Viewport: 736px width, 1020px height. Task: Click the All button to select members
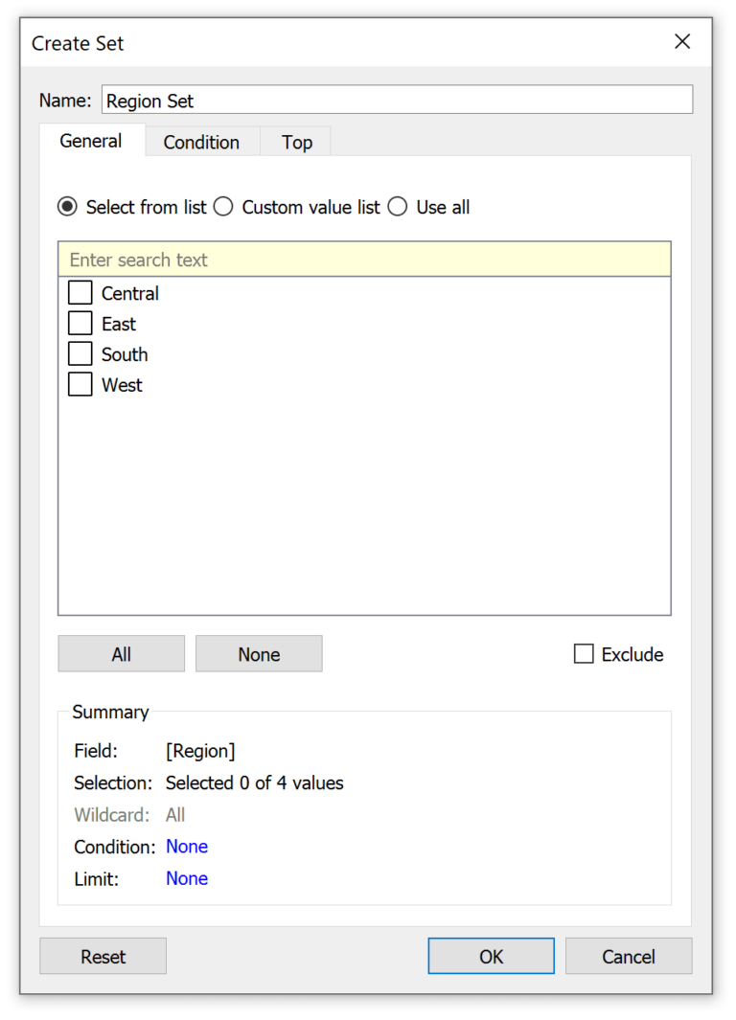[121, 653]
